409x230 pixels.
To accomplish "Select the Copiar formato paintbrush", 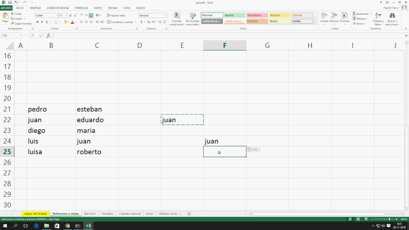I will 21,23.
